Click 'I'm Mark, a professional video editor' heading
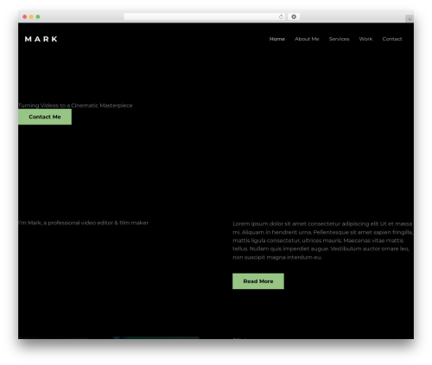 [84, 223]
